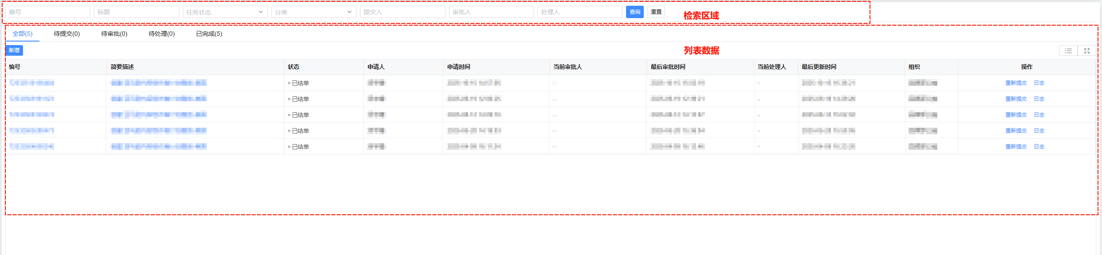Image resolution: width=1102 pixels, height=255 pixels.
Task: Select the 全部(5) tab
Action: coord(23,34)
